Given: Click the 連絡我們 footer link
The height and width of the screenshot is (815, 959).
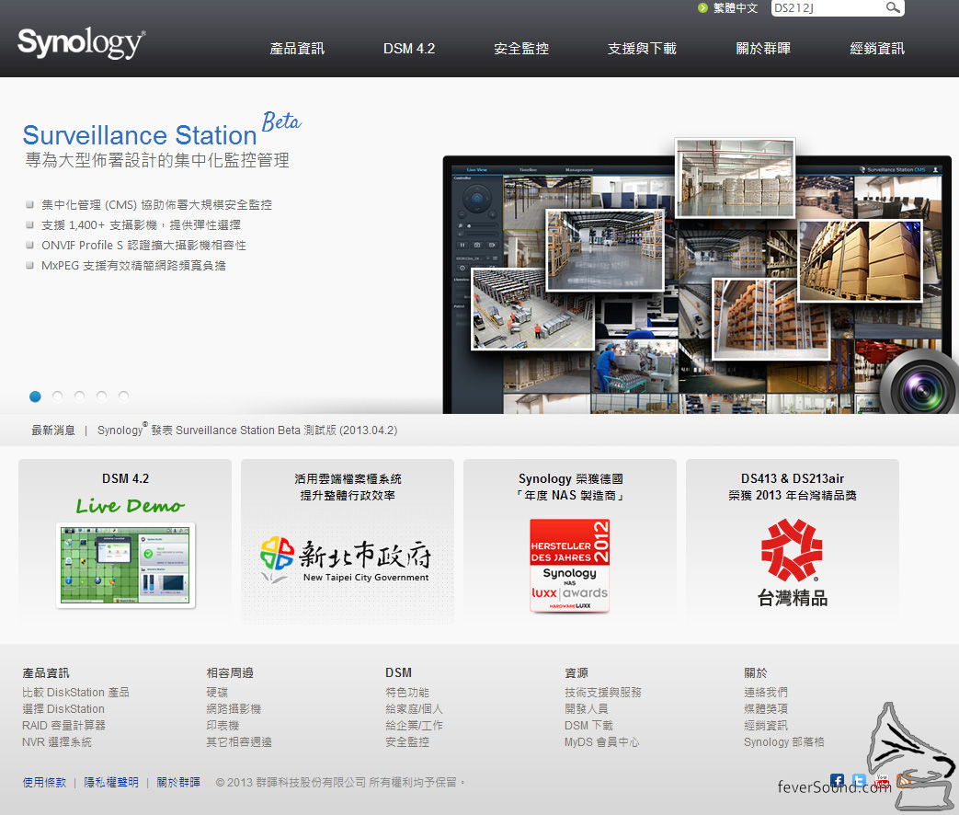Looking at the screenshot, I should (x=766, y=692).
